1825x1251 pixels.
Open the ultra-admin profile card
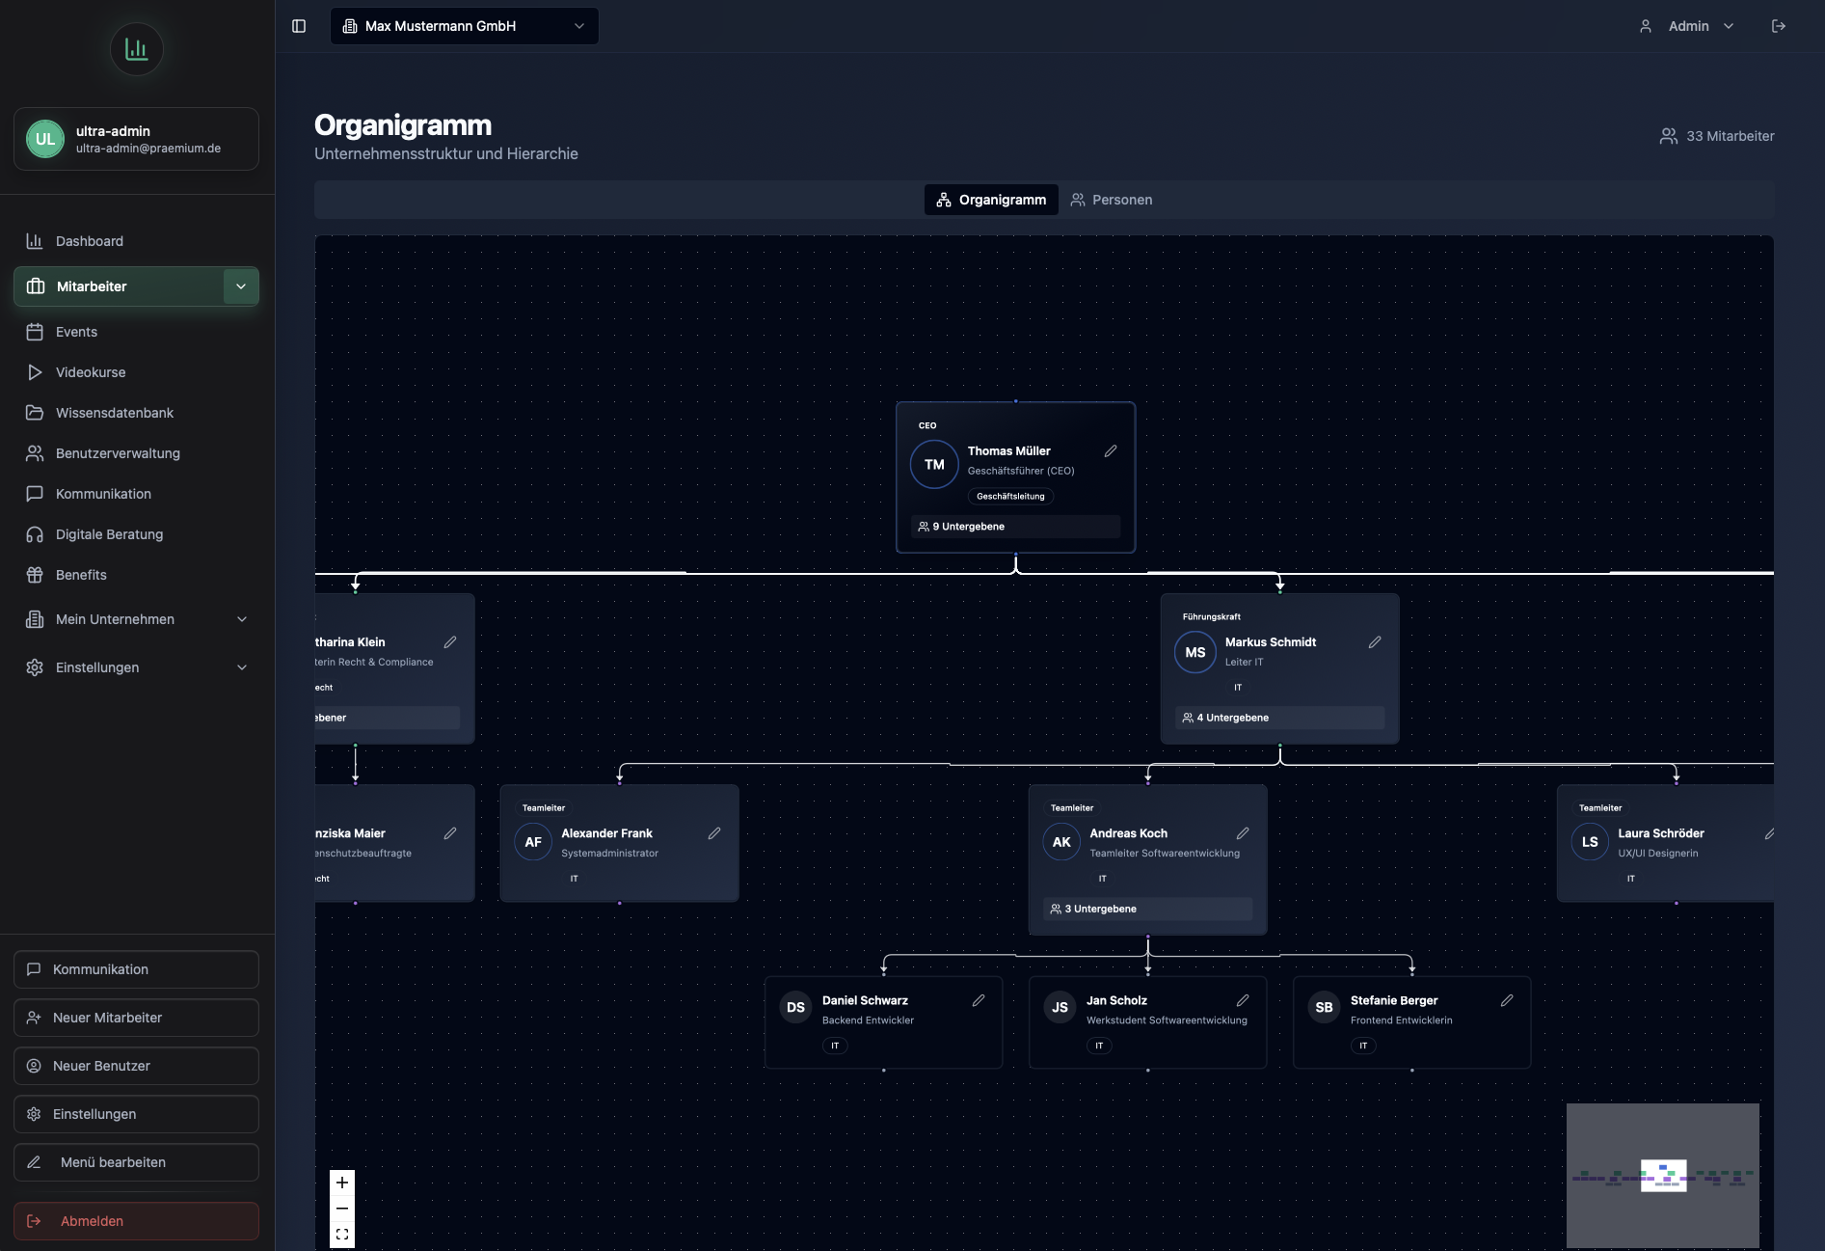136,139
